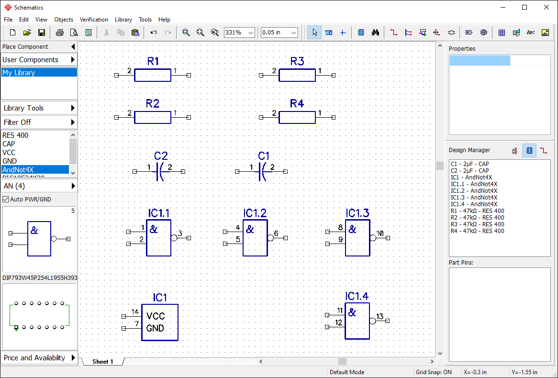The width and height of the screenshot is (558, 378).
Task: Find an object with binoculars icon
Action: (376, 33)
